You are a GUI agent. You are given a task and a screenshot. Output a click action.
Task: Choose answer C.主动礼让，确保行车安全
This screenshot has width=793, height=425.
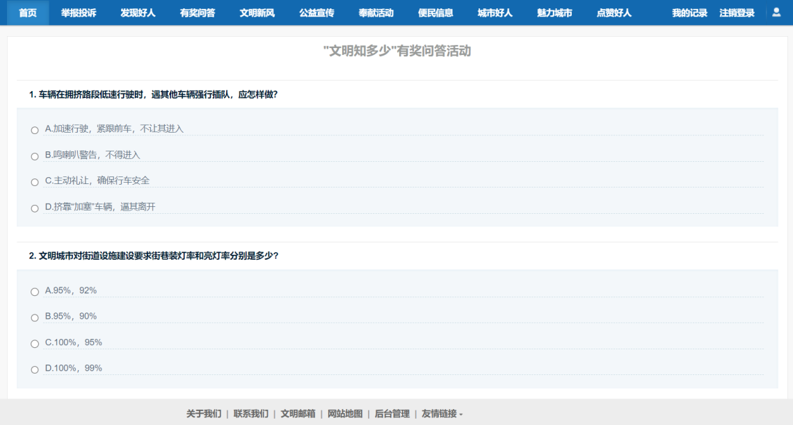34,181
